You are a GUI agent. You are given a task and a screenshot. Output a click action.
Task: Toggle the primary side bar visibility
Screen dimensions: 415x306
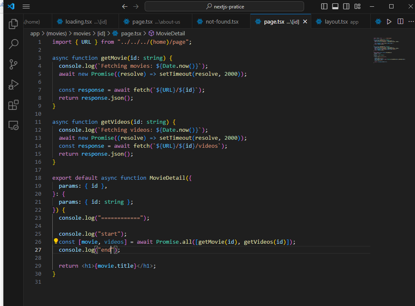(324, 6)
